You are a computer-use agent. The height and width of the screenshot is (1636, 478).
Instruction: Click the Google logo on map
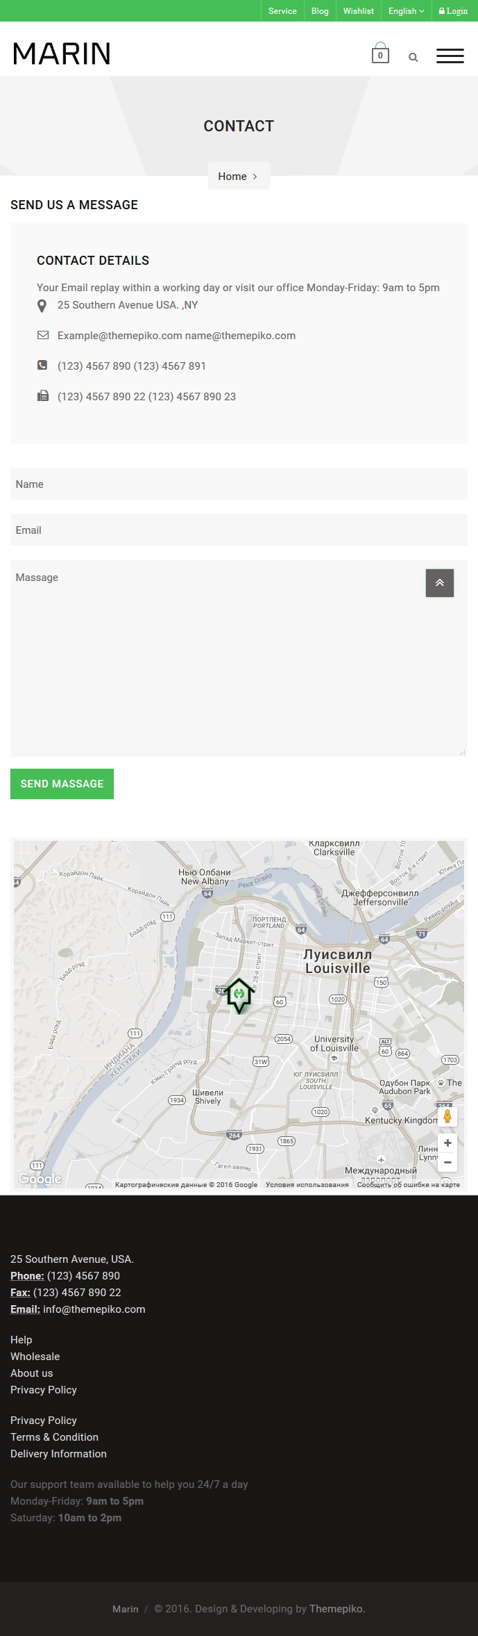[x=40, y=1179]
